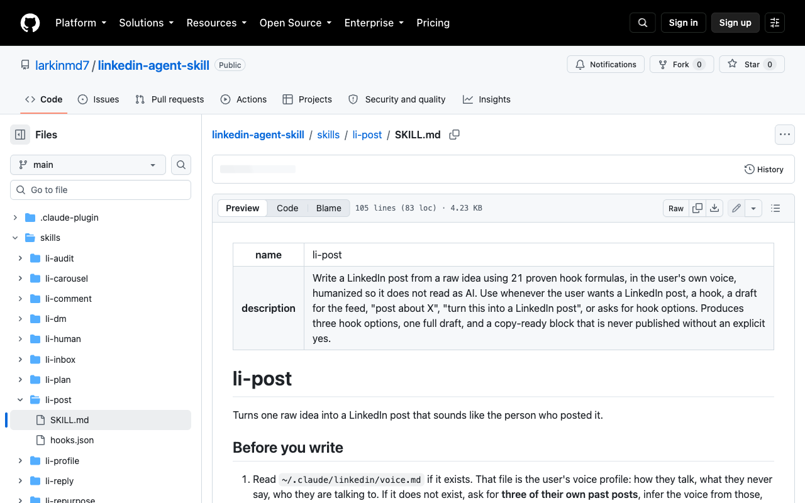Switch to the Code repository tab

pyautogui.click(x=44, y=99)
